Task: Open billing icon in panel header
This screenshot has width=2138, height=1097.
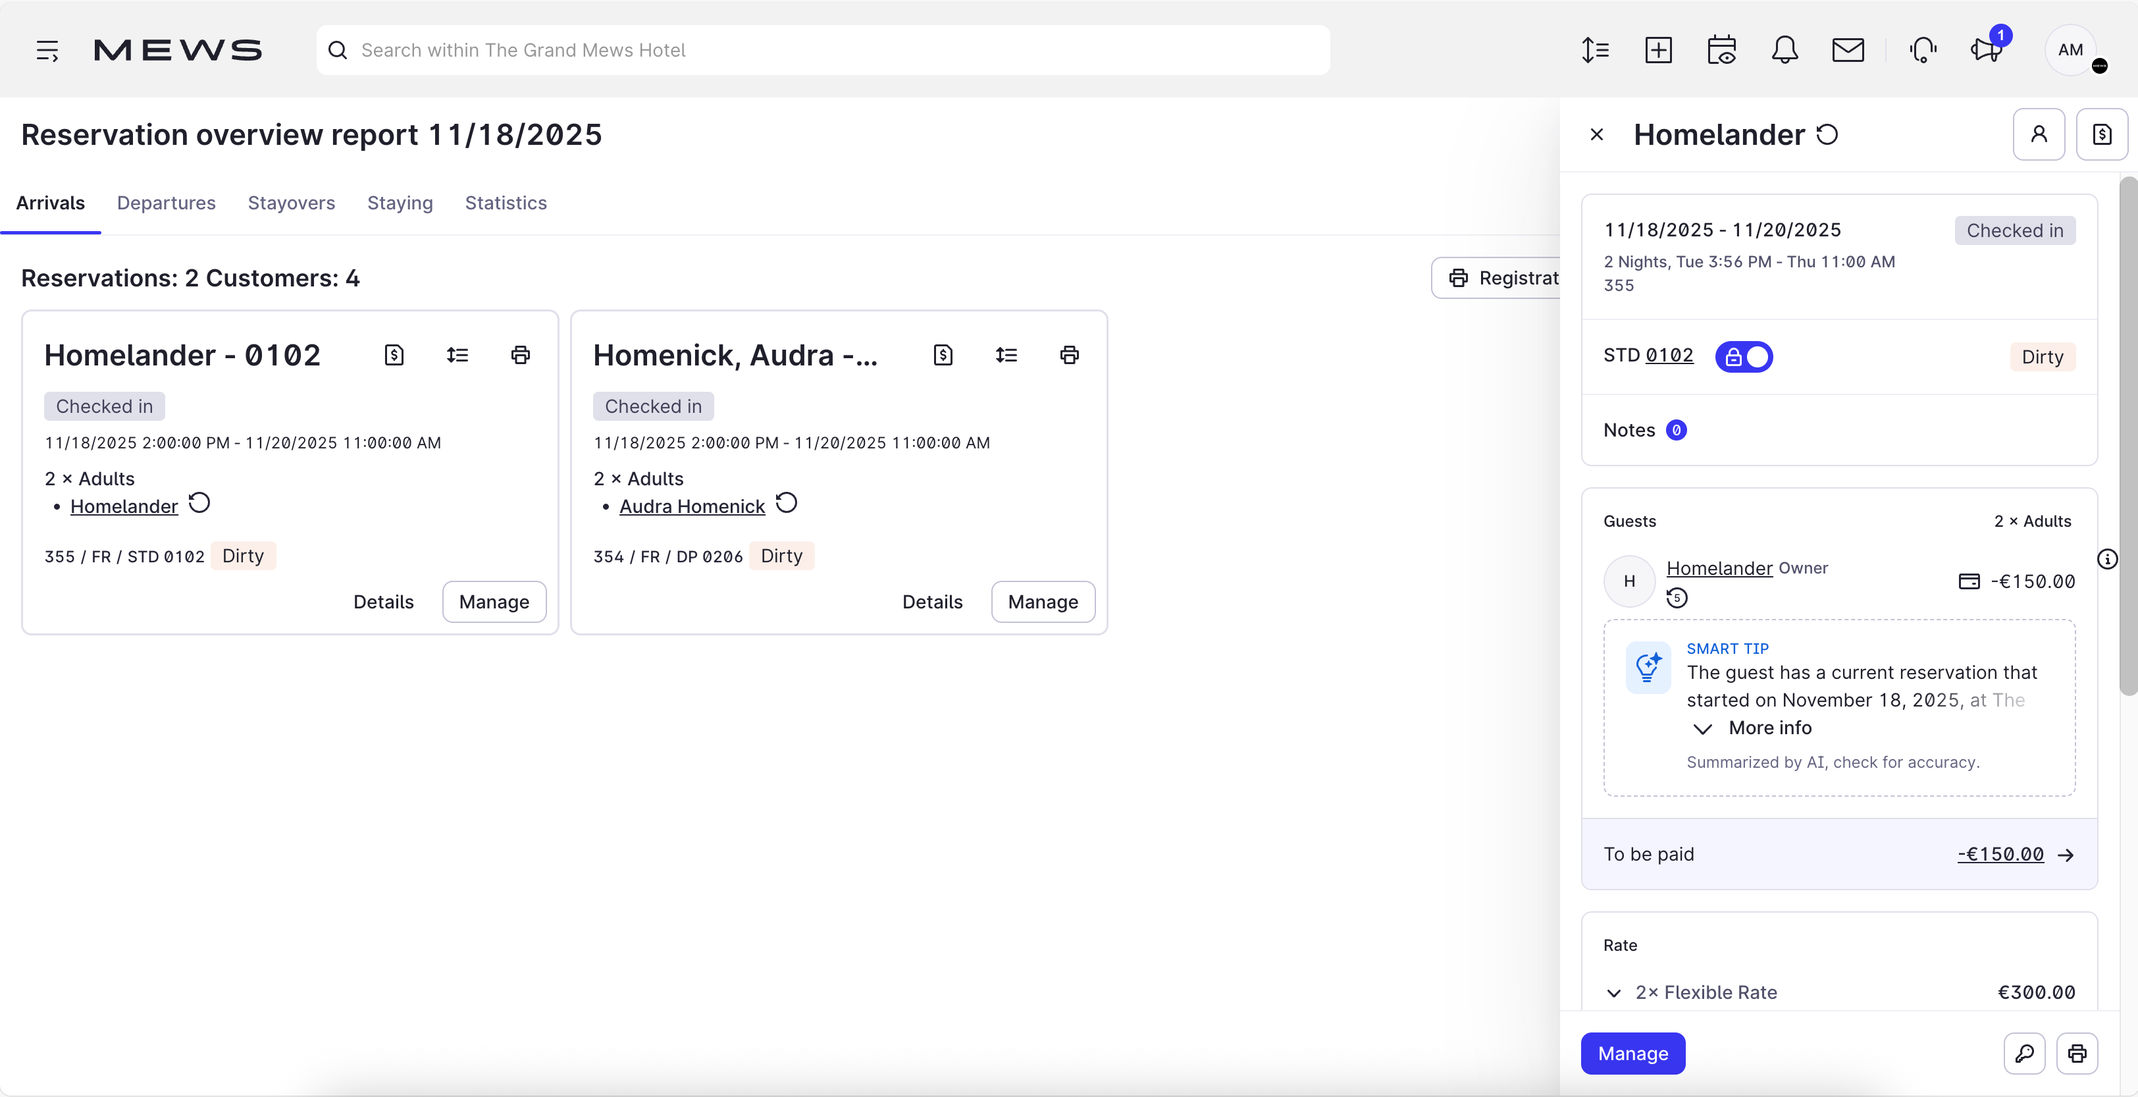Action: pos(2102,134)
